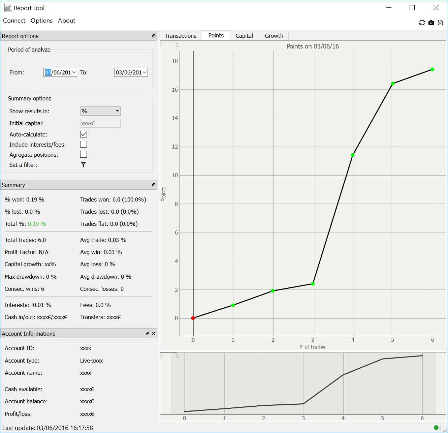This screenshot has height=433, width=448.
Task: Open the To date dropdown
Action: coord(145,72)
